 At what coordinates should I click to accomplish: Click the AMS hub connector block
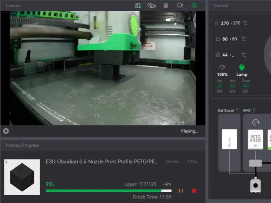pyautogui.click(x=256, y=163)
